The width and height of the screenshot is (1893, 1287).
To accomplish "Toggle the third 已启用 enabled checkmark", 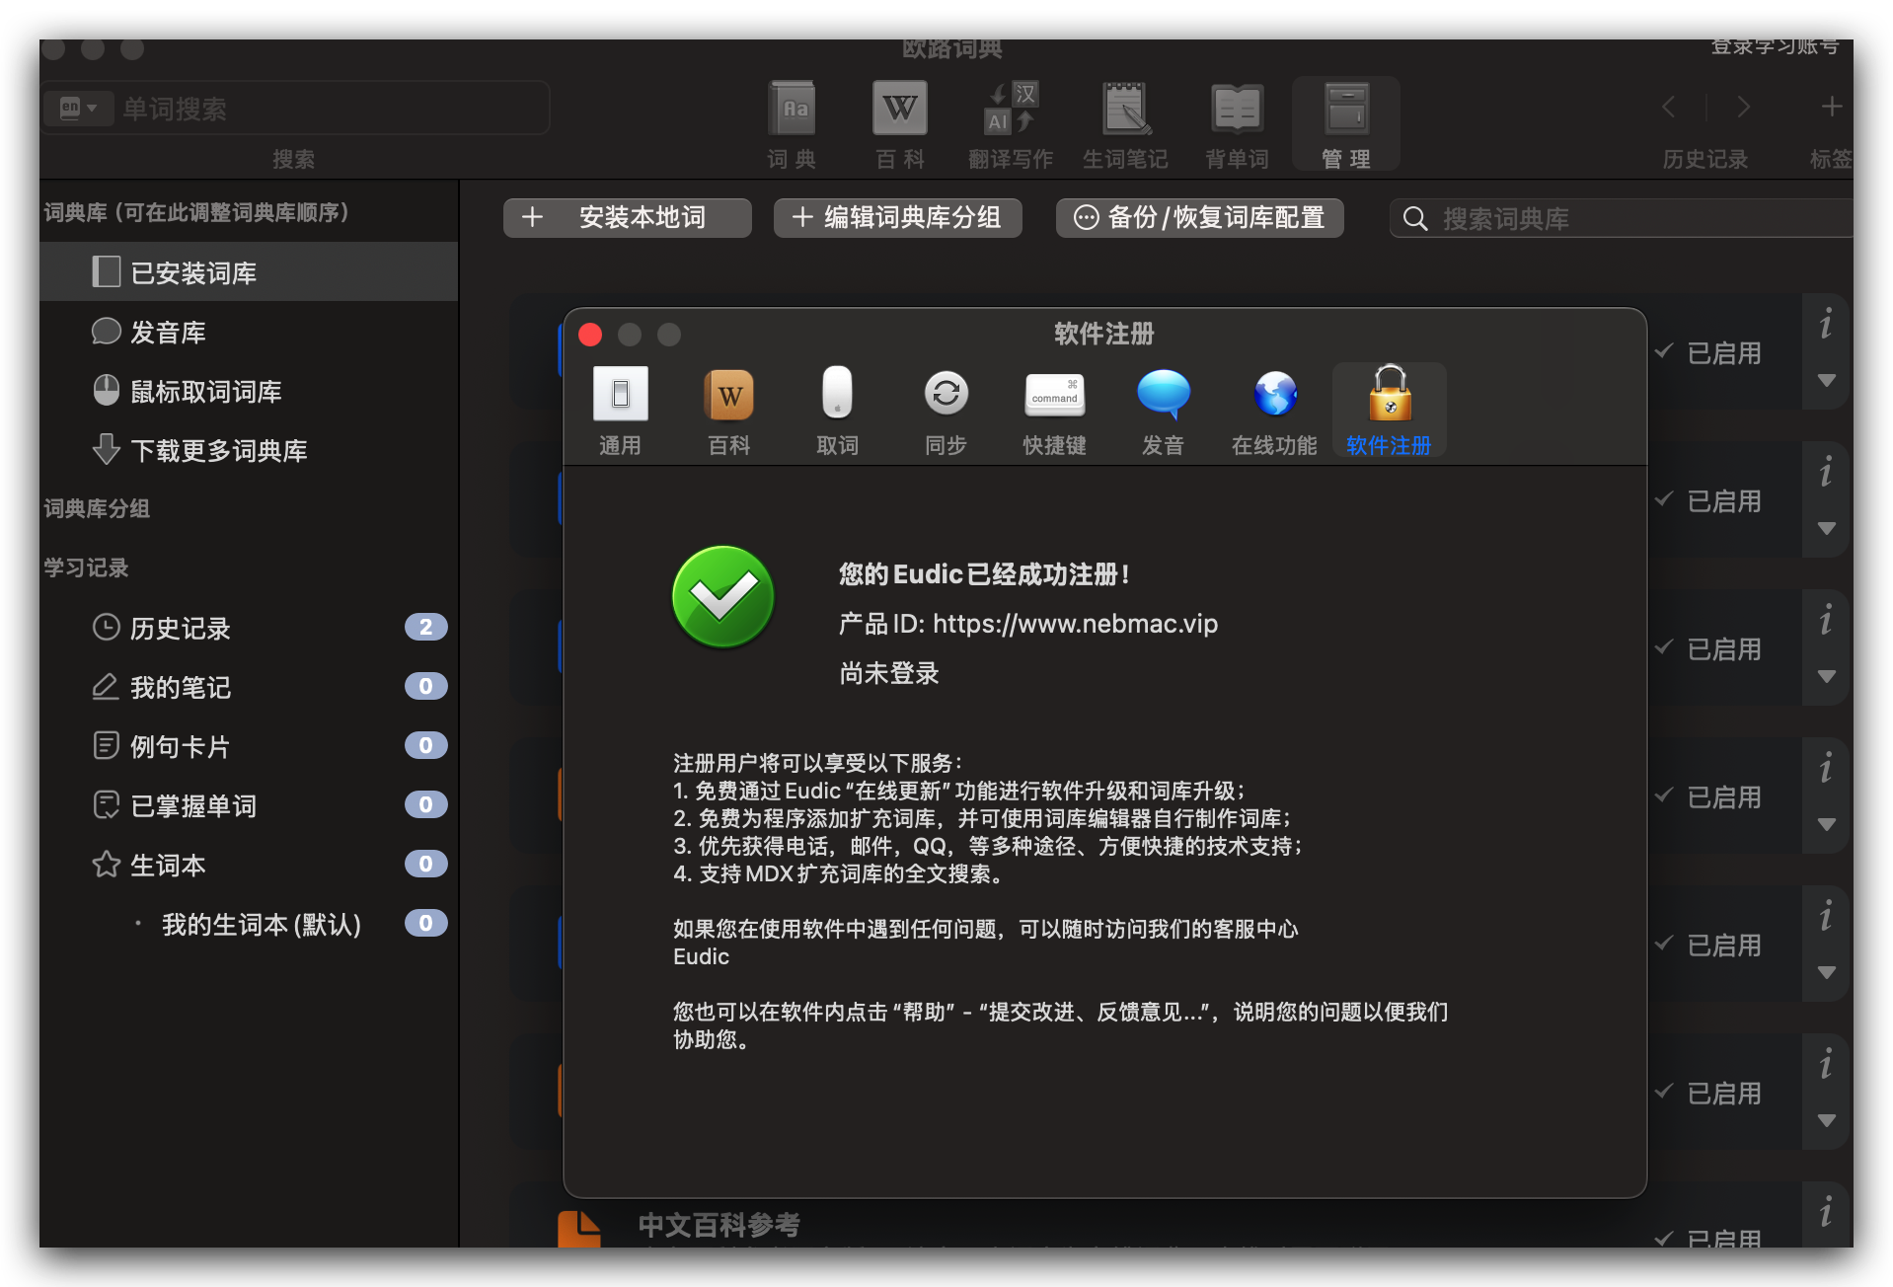I will pyautogui.click(x=1665, y=647).
